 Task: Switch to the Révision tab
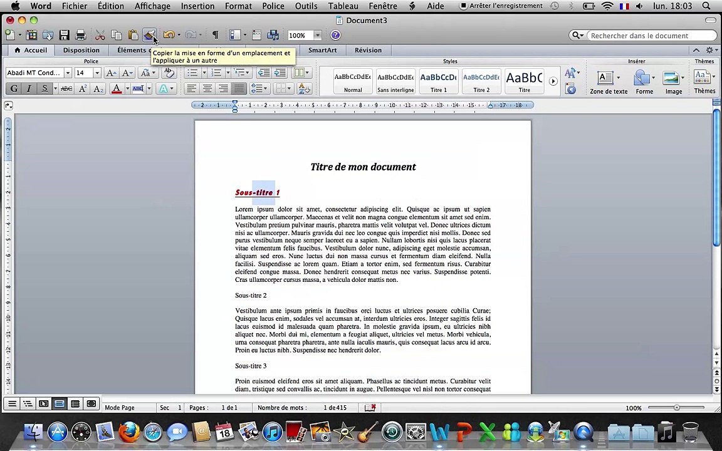368,50
